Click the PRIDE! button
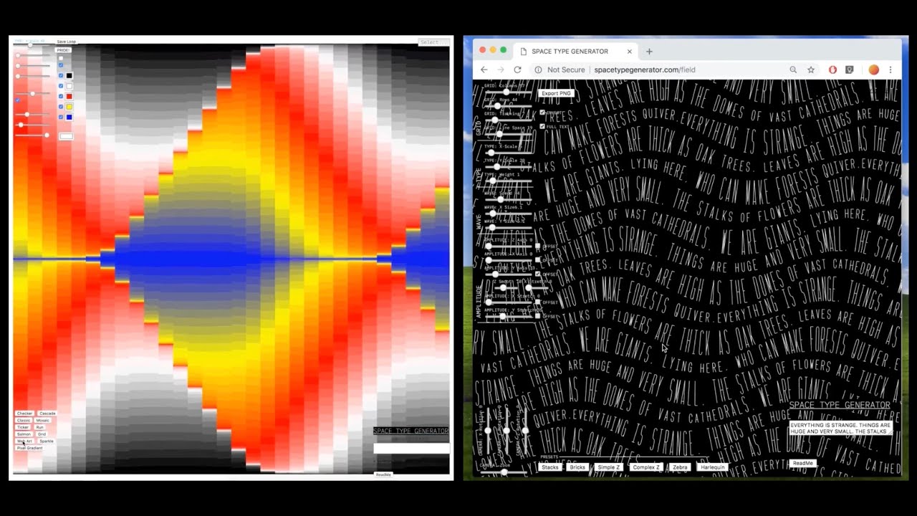The width and height of the screenshot is (917, 516). coord(63,50)
